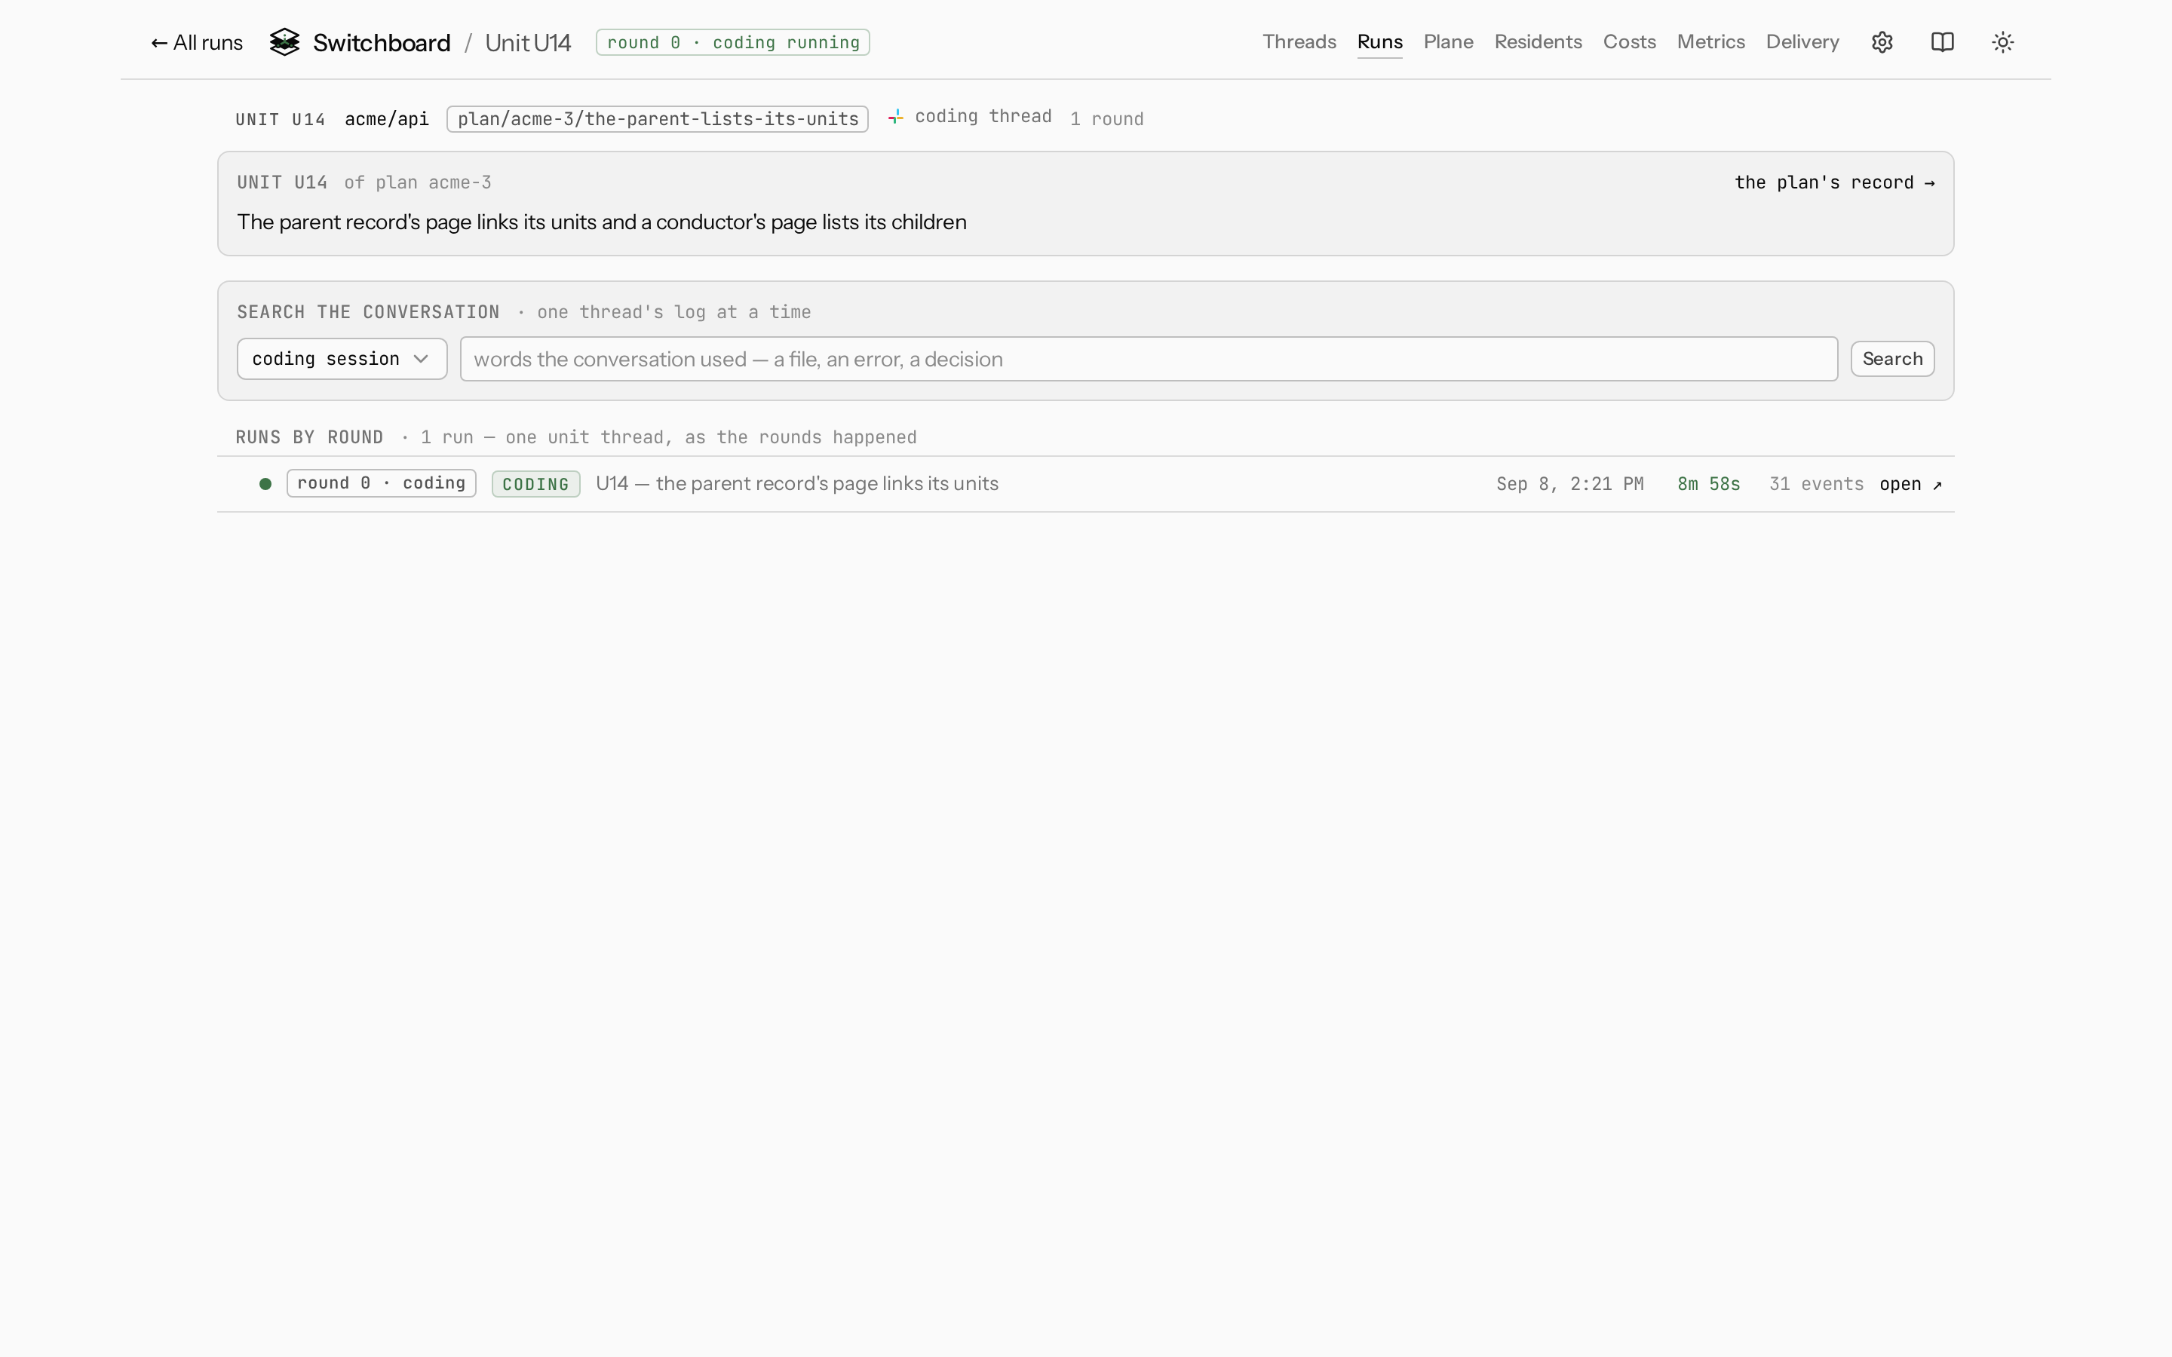Click the plan/acme-3 branch name chip
2172x1357 pixels.
point(657,119)
